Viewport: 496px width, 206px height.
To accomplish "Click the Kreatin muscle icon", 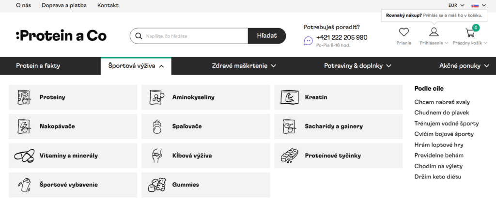I will [290, 97].
